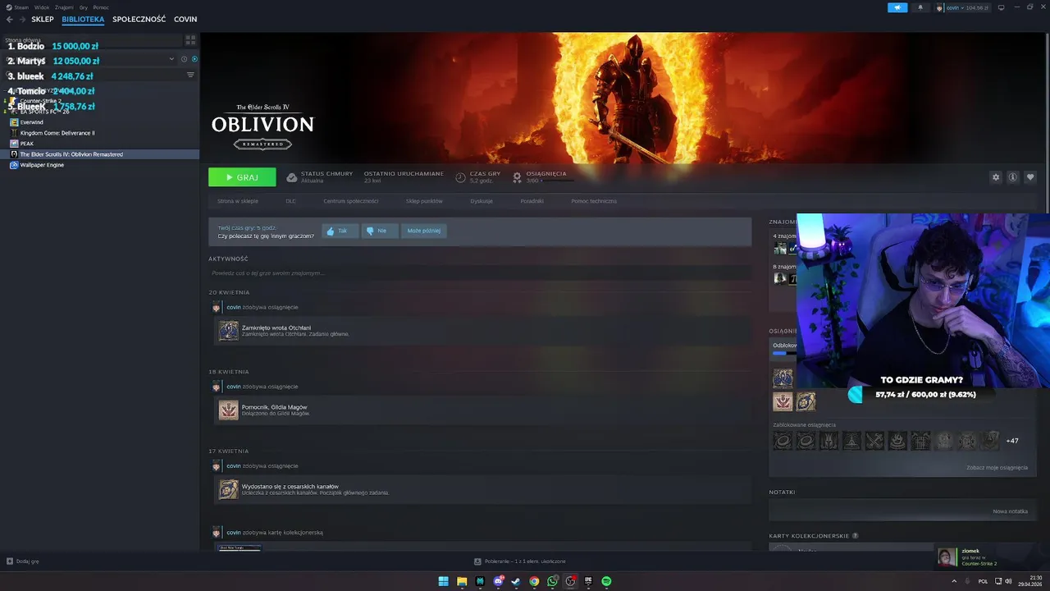Show the +47 more locked achievements
Screen dimensions: 1050x591
pos(1012,441)
